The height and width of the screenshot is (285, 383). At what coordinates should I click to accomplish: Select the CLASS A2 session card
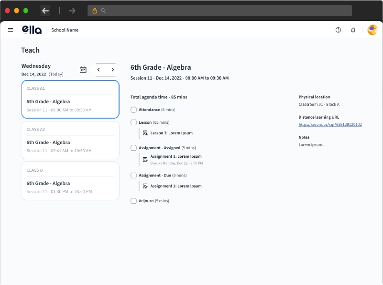[x=70, y=140]
